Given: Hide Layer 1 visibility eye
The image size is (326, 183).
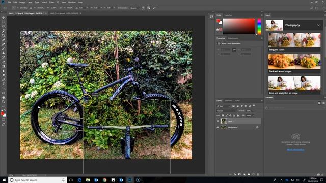Looking at the screenshot, I should tap(218, 121).
